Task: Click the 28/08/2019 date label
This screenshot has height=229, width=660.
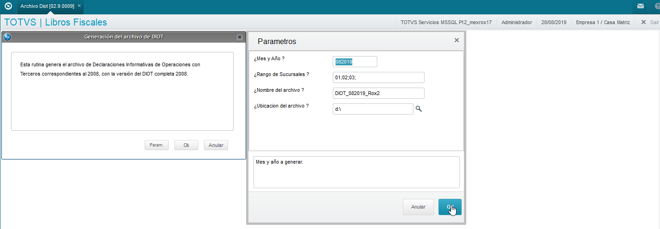Action: pos(554,22)
